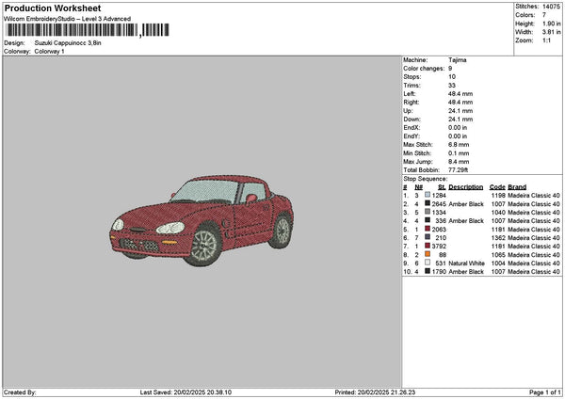Click 'Printed: 20/02/2025 21.26.23' footer text
This screenshot has height=399, width=565.
point(375,392)
